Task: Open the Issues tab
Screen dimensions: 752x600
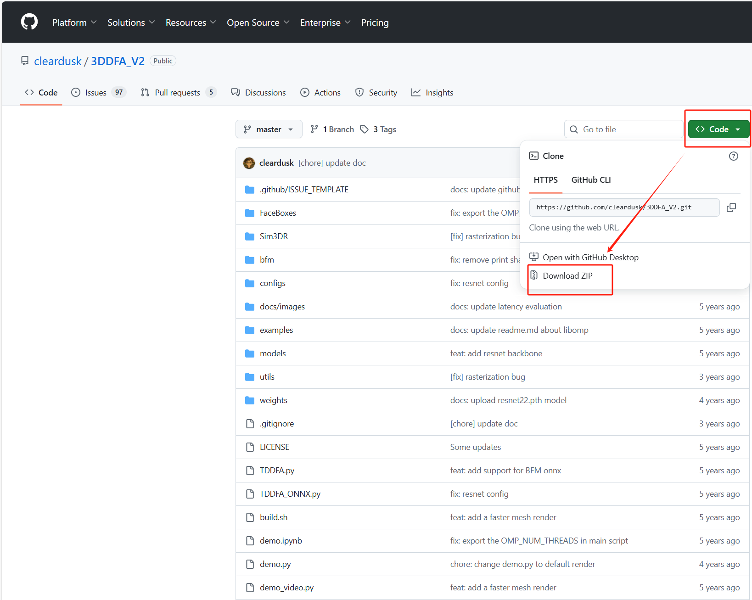Action: [99, 93]
